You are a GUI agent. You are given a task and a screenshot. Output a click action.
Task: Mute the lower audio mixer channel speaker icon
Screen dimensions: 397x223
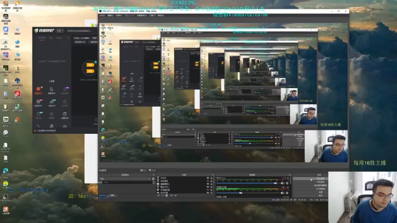click(x=282, y=193)
